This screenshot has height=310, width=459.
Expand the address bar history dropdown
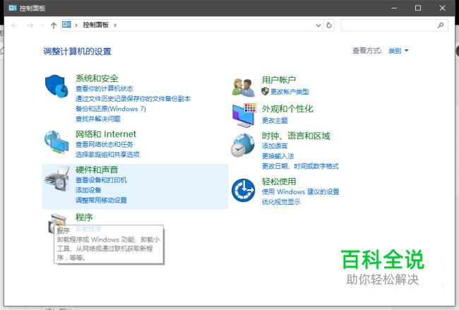318,25
